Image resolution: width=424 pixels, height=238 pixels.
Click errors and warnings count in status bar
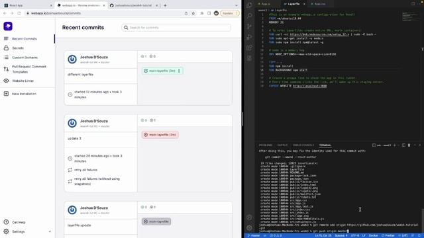(x=276, y=235)
